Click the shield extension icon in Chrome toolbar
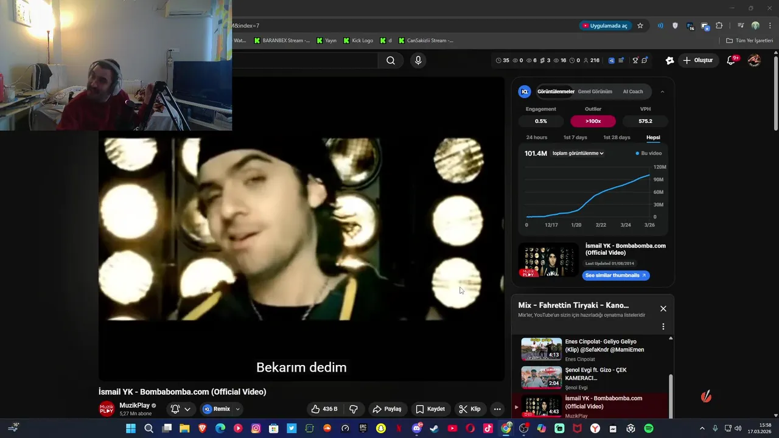Image resolution: width=779 pixels, height=438 pixels. [x=675, y=26]
